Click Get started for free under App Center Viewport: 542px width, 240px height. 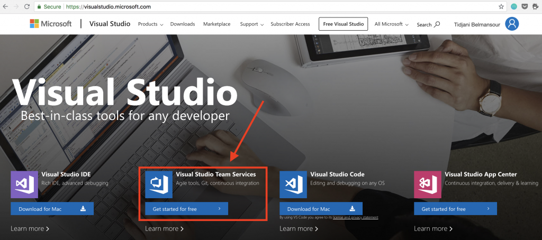[x=456, y=209]
